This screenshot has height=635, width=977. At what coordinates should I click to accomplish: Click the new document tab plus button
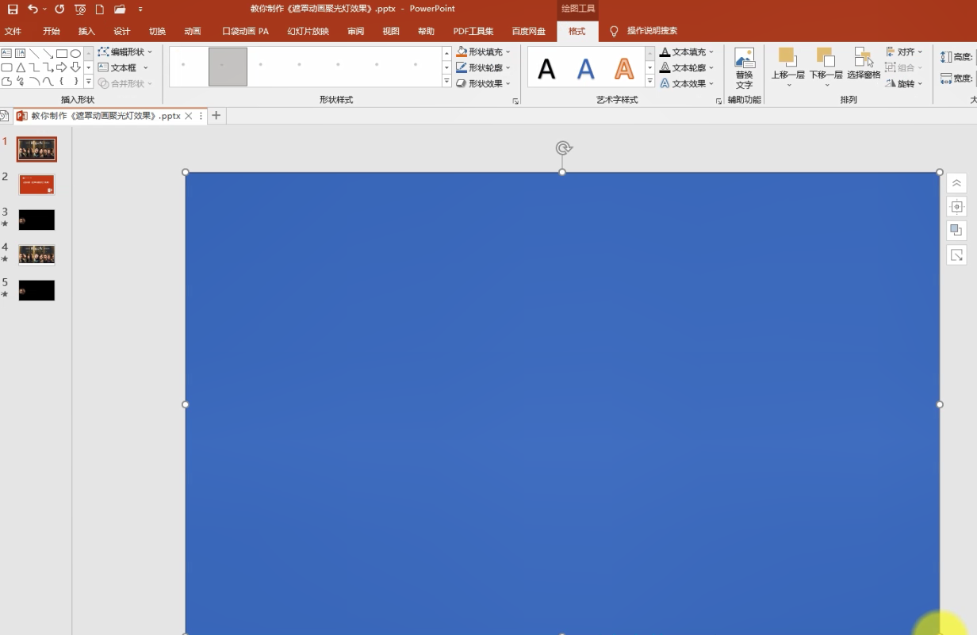tap(216, 116)
